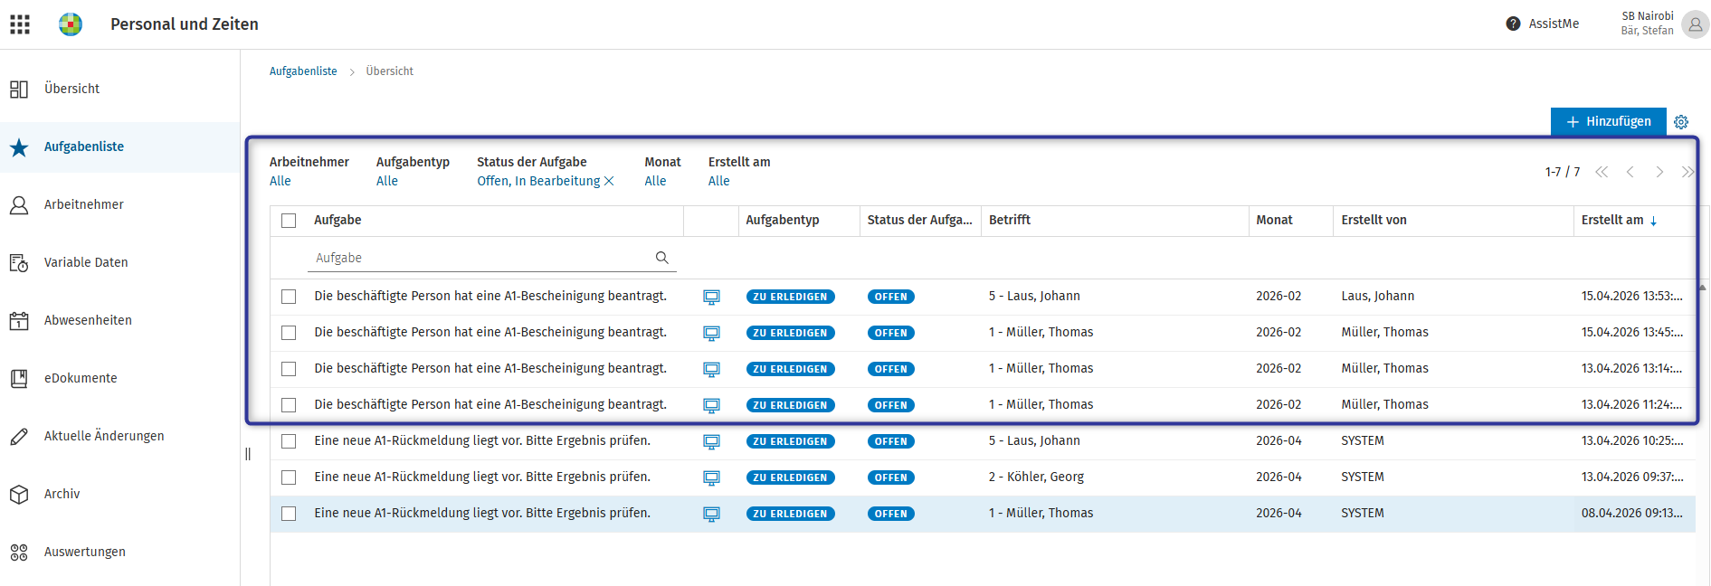This screenshot has width=1711, height=586.
Task: Select all tasks with header checkbox
Action: click(x=289, y=221)
